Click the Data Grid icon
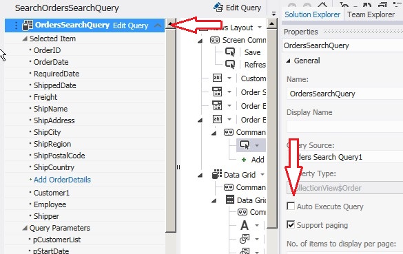 [x=217, y=174]
